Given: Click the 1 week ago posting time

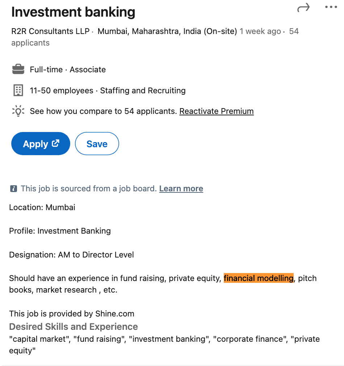Looking at the screenshot, I should click(x=260, y=31).
